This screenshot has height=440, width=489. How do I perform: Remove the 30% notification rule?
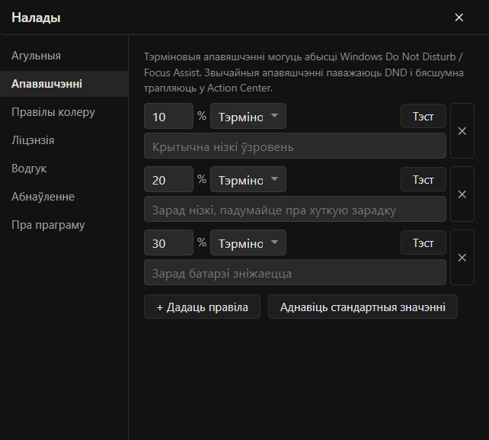click(462, 258)
